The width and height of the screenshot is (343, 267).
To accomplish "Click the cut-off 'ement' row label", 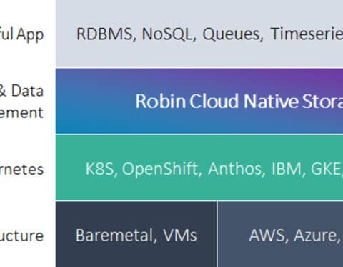I will (x=21, y=112).
